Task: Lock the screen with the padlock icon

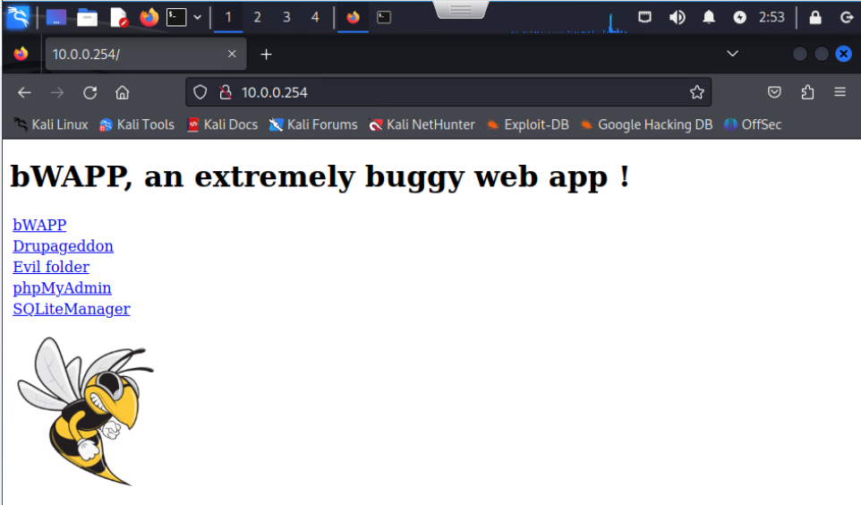Action: coord(814,18)
